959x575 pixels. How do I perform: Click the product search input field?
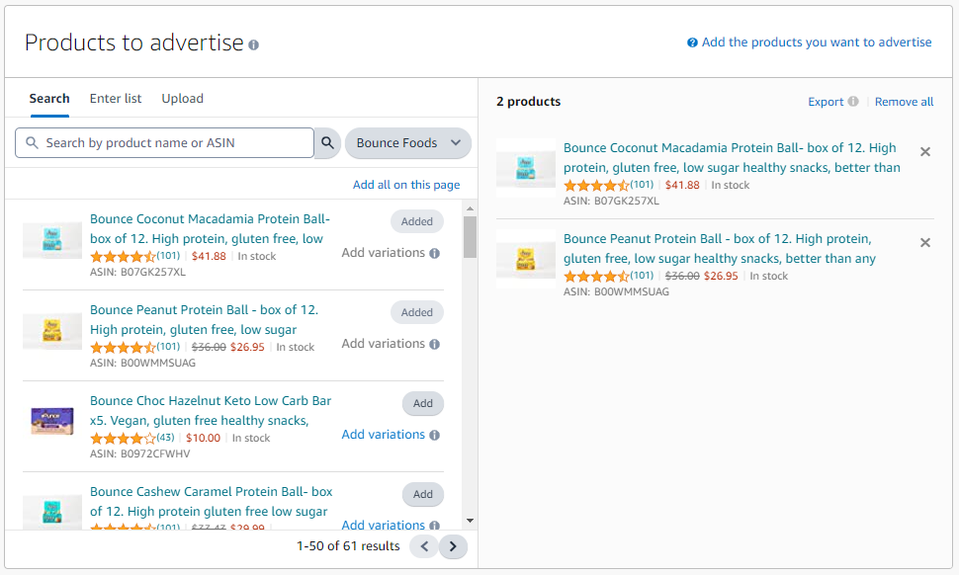[164, 143]
